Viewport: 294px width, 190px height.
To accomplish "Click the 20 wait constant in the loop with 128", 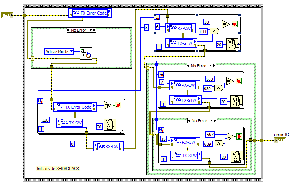I will point(99,127).
